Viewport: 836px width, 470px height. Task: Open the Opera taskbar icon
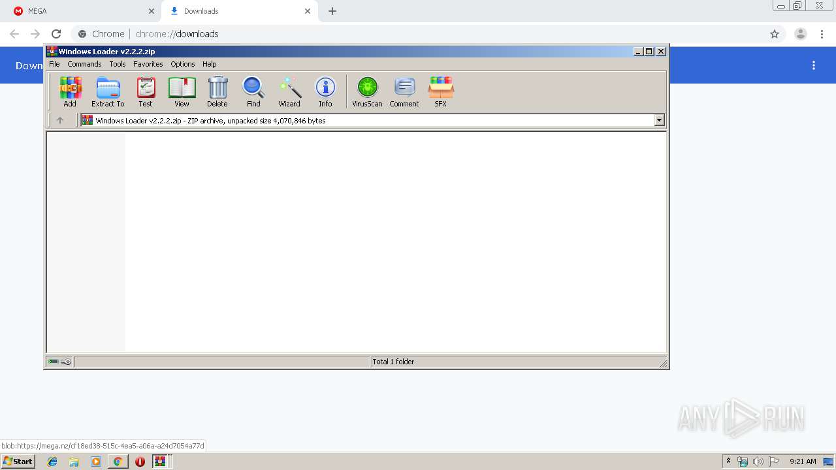point(140,462)
